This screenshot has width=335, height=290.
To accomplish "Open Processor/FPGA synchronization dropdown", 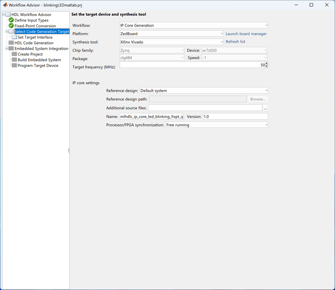I will pos(217,125).
